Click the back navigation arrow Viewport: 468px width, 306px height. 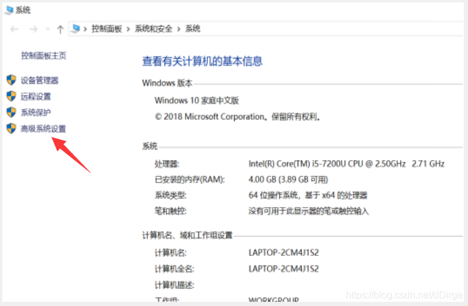coord(15,29)
